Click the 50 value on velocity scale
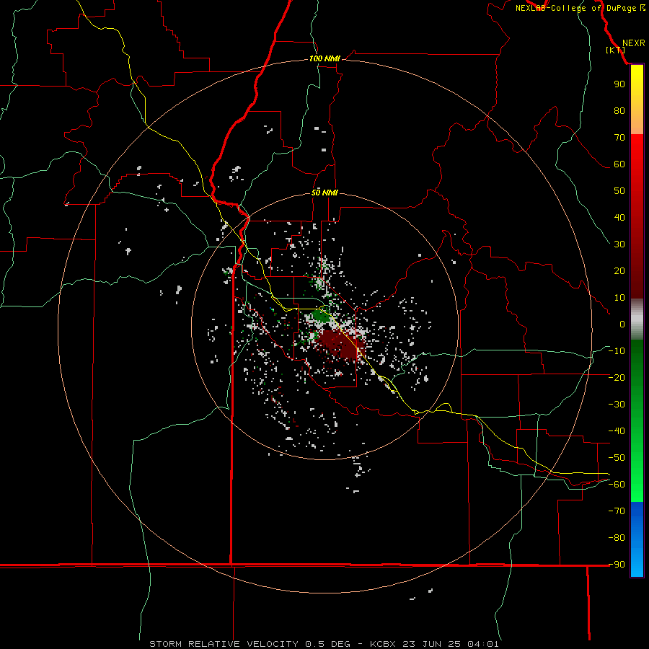Image resolution: width=649 pixels, height=649 pixels. pyautogui.click(x=619, y=191)
